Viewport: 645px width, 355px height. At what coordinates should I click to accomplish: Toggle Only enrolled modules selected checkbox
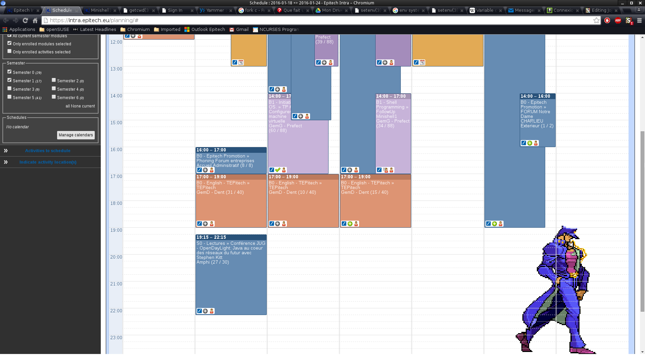coord(9,43)
